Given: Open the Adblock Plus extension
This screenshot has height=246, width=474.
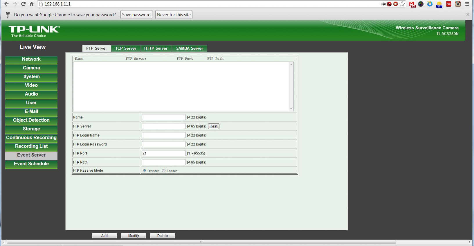Looking at the screenshot, I should [395, 4].
